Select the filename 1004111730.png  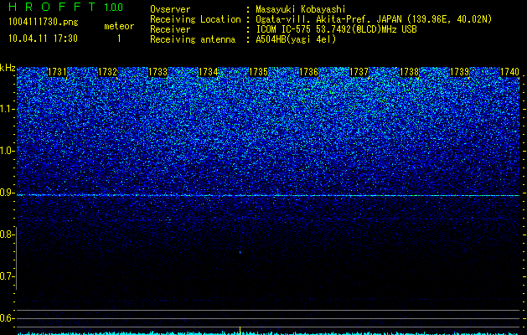pyautogui.click(x=44, y=22)
